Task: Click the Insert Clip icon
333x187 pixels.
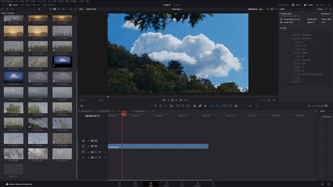Action: 178,106
